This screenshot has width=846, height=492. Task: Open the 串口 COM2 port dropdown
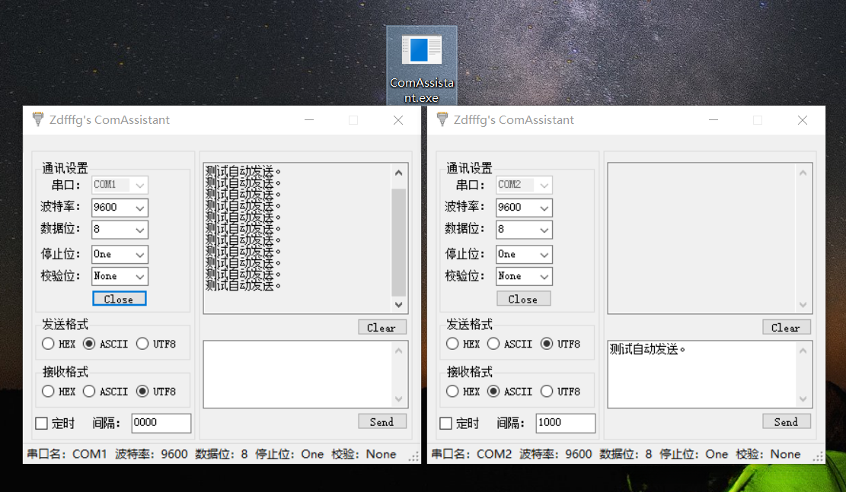point(524,185)
